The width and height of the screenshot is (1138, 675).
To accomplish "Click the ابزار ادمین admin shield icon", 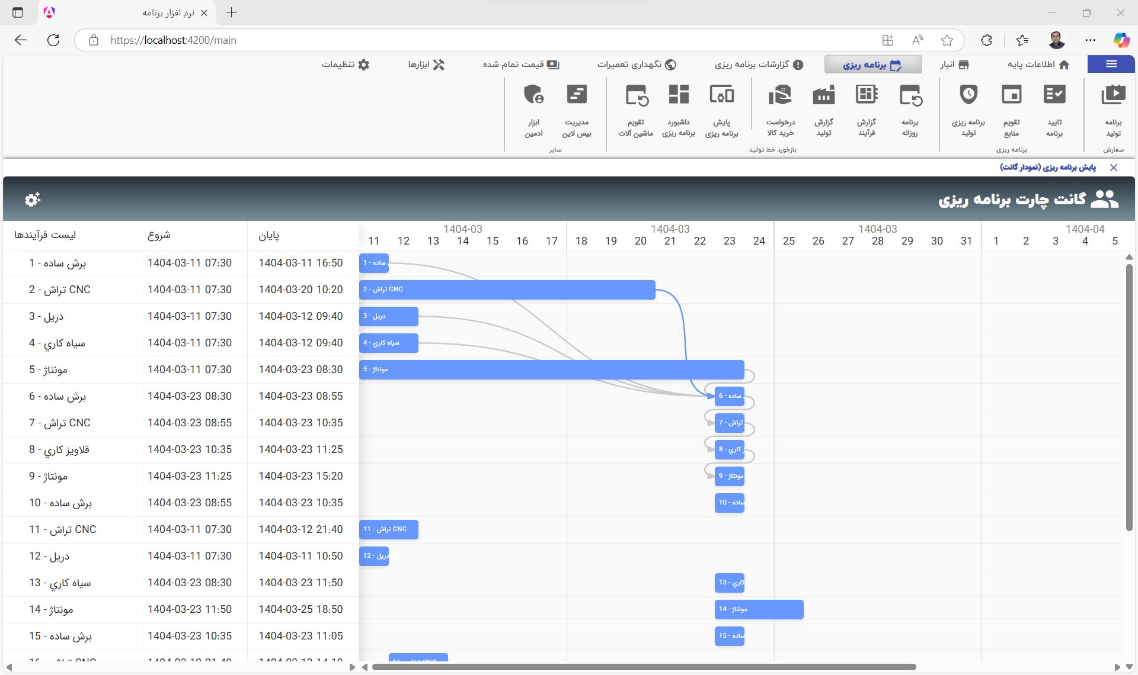I will [x=533, y=95].
